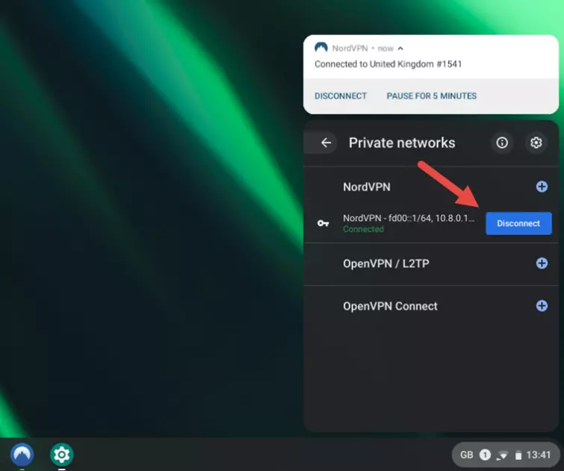The image size is (564, 471).
Task: Open the info icon in Private networks header
Action: click(x=502, y=143)
